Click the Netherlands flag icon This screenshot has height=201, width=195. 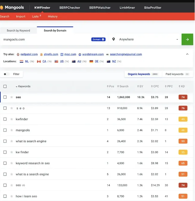click(x=21, y=61)
